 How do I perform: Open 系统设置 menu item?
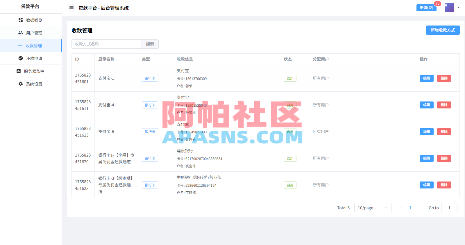click(x=31, y=84)
